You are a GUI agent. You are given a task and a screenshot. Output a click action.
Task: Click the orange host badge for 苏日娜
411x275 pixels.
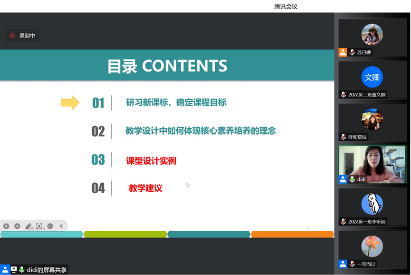(343, 52)
